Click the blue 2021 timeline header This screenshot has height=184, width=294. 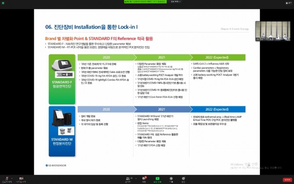click(x=161, y=109)
